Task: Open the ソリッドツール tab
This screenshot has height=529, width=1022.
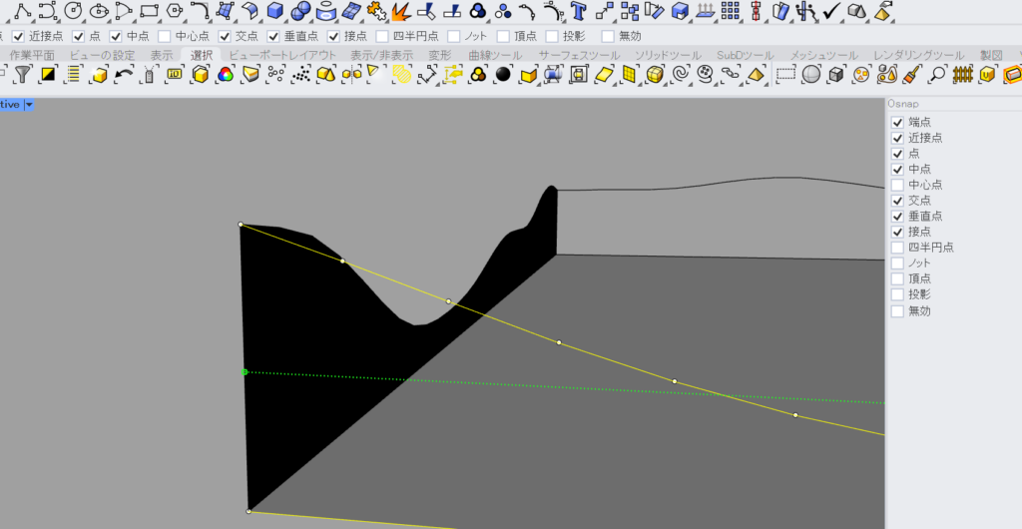Action: [670, 55]
